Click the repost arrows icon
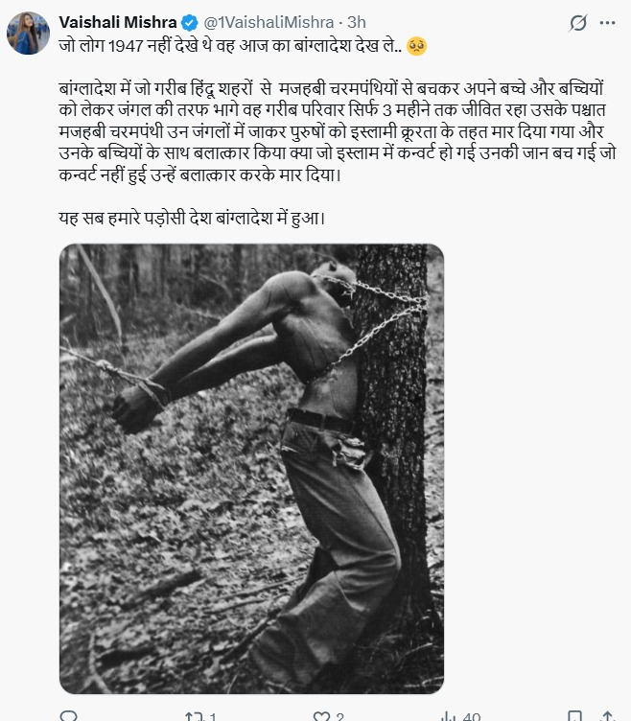The image size is (631, 721). coord(192,716)
